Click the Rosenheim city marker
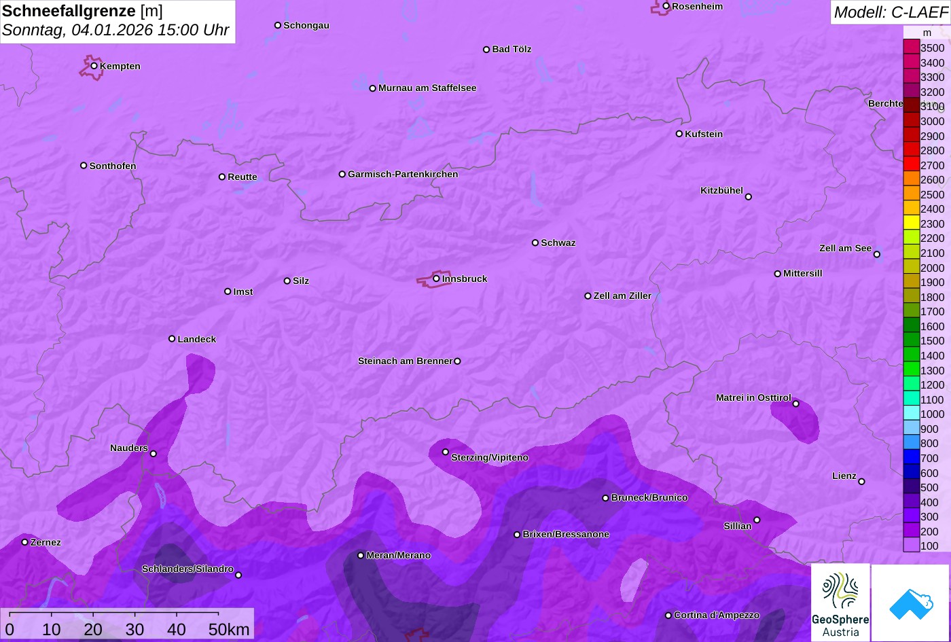This screenshot has width=951, height=642. coord(666,6)
